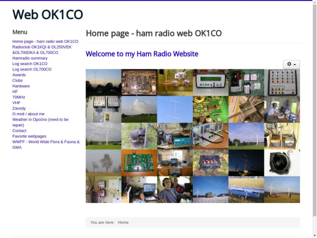
Task: Open the cable connectors on gray box thumbnail
Action: (211, 136)
